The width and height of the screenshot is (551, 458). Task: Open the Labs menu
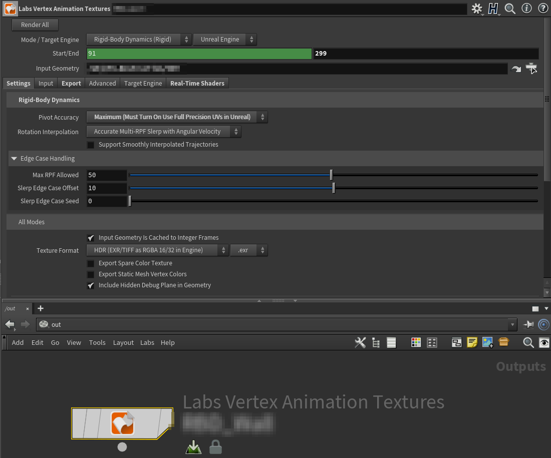pos(147,342)
